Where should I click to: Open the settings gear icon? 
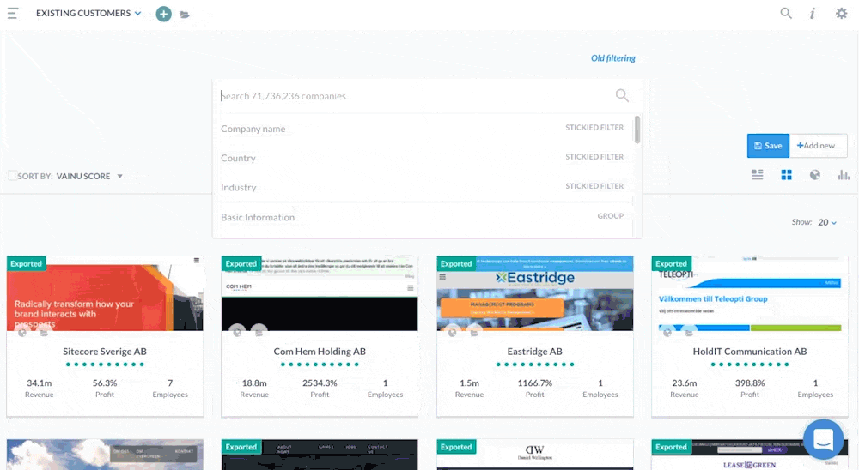(842, 13)
